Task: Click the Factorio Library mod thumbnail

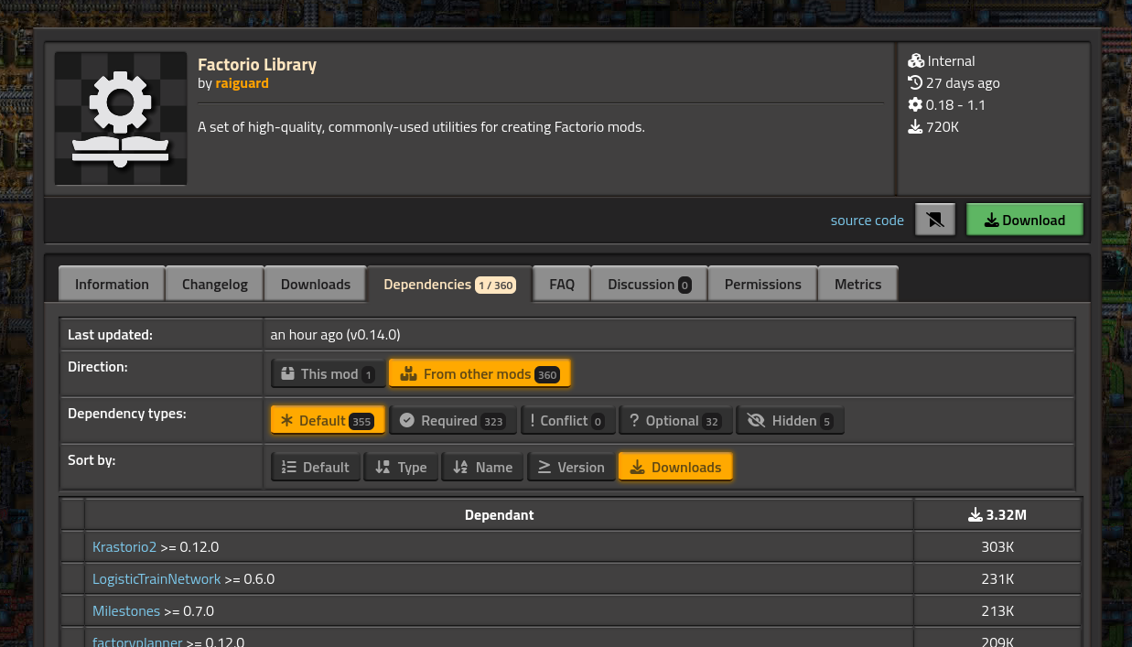Action: coord(121,119)
